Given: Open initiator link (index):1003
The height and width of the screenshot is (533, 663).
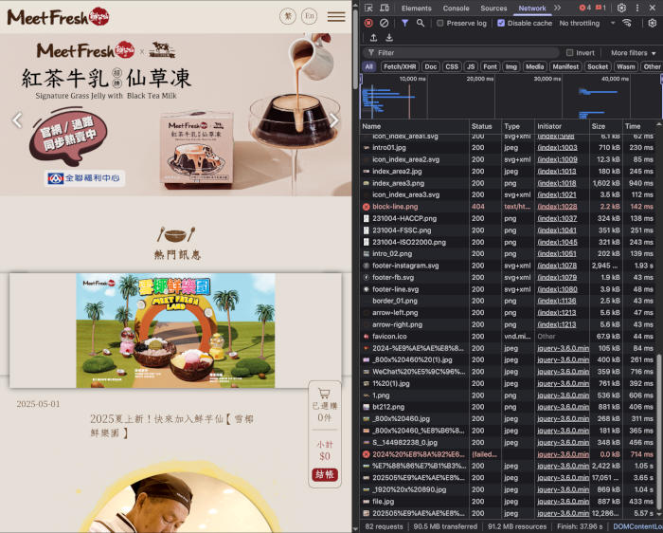Looking at the screenshot, I should click(x=557, y=148).
